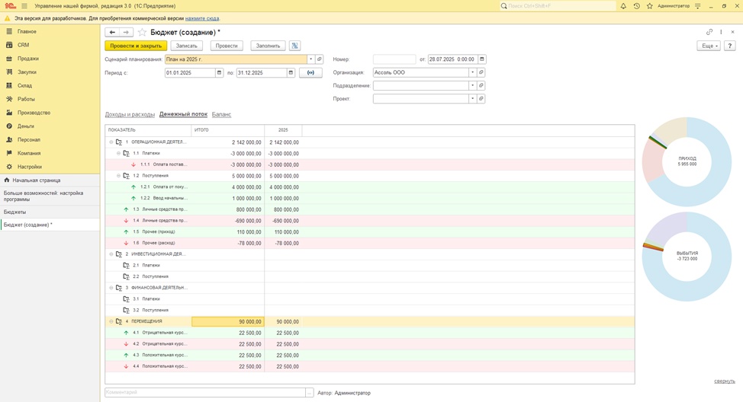Open calendar picker for Период с date

[x=220, y=73]
